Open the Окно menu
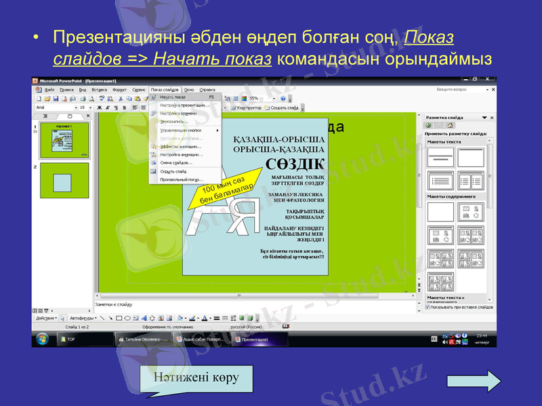The image size is (542, 406). 188,89
